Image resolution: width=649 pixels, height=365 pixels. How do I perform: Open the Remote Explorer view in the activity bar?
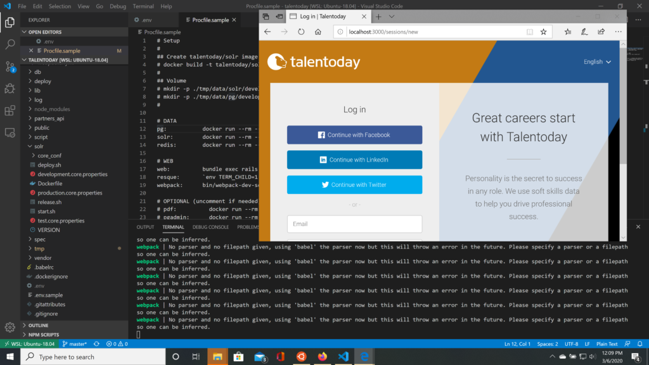coord(10,133)
